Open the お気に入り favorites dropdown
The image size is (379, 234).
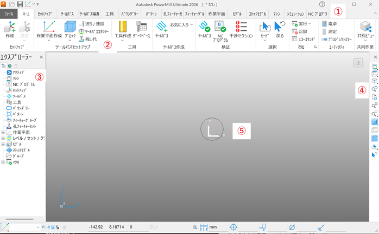click(181, 24)
